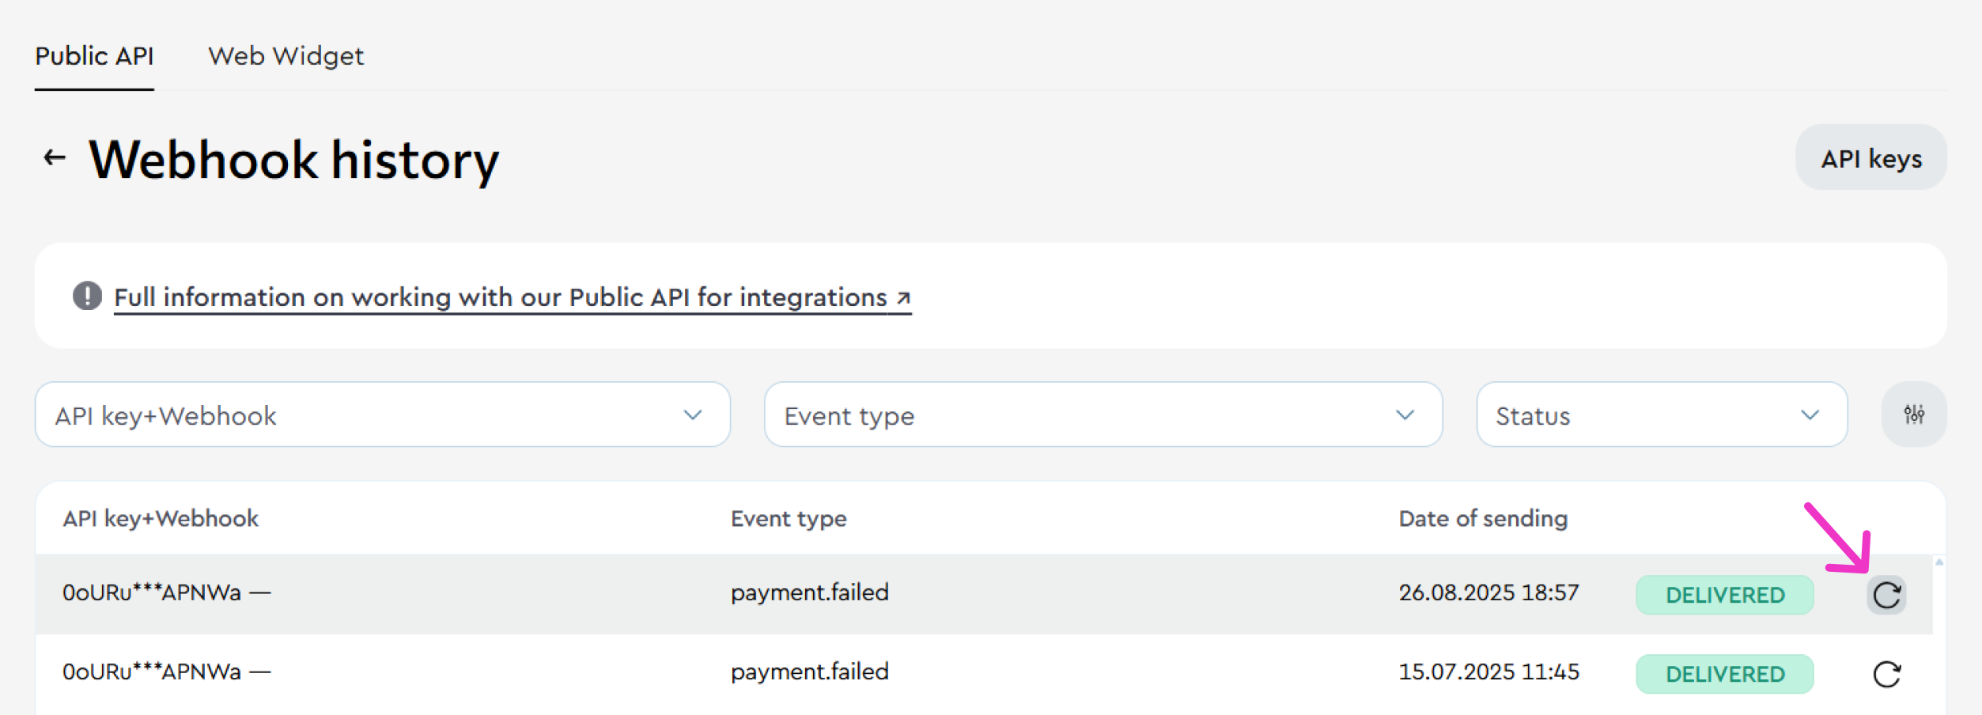Click the exclamation info icon

tap(87, 296)
